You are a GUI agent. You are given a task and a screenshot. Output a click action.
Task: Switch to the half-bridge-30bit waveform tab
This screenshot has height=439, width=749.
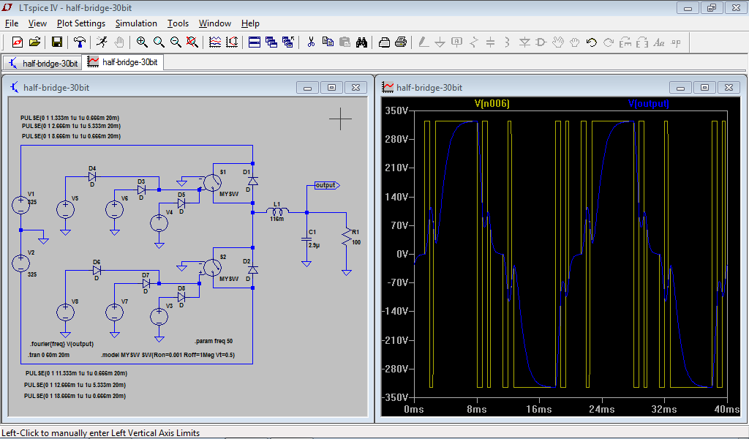pos(123,62)
